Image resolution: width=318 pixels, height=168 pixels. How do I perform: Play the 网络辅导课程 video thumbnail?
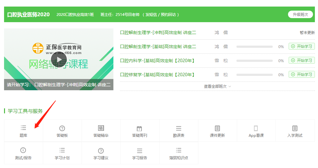59,59
